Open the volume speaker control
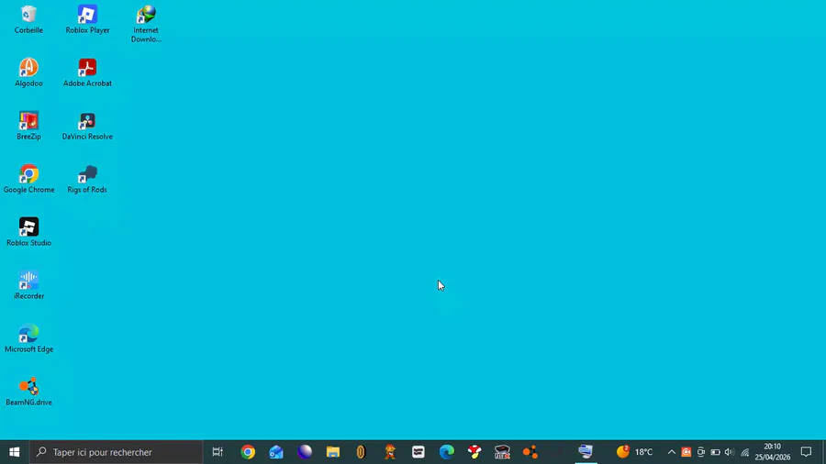 730,452
